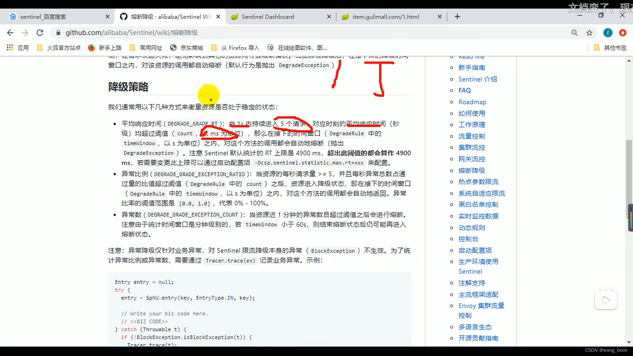Screen dimensions: 633x356
Task: Click the zoom magnifier icon in address bar
Action: click(x=574, y=33)
